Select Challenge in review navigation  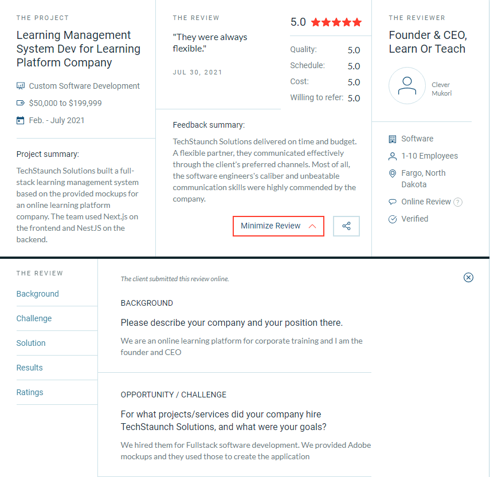click(34, 318)
